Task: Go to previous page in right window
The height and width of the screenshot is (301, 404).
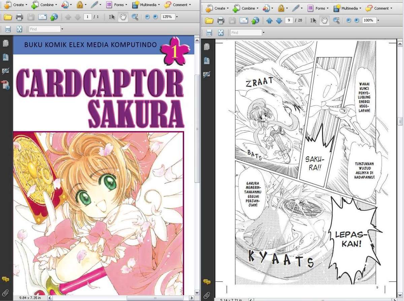Action: coord(269,21)
